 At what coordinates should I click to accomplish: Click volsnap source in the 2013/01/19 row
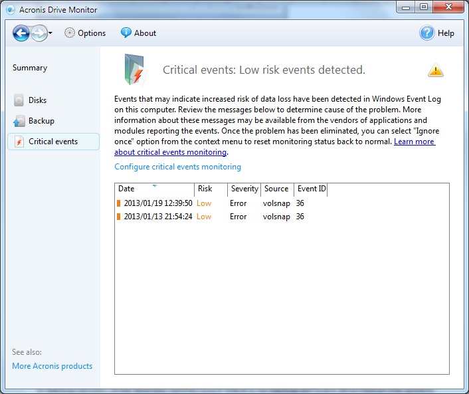click(x=276, y=203)
